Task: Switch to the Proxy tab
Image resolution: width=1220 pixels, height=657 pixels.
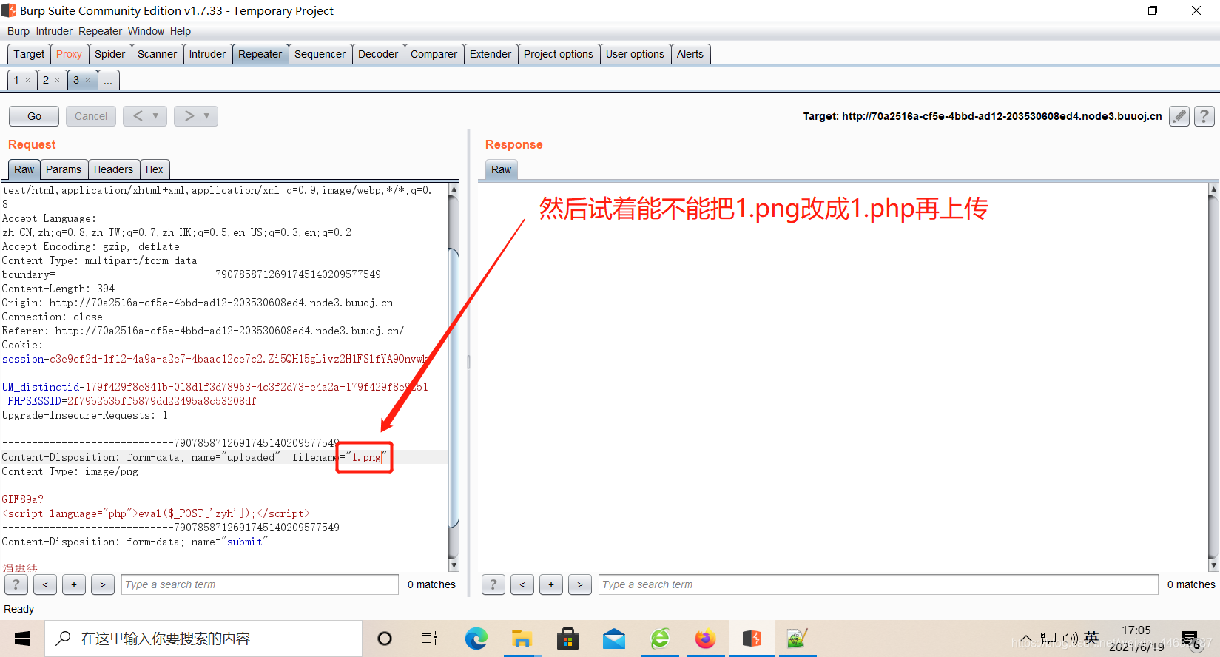Action: click(x=69, y=54)
